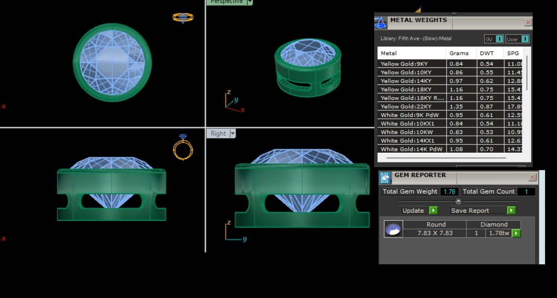Click the front-view ring orientation icon
This screenshot has width=557, height=298.
pos(183,147)
